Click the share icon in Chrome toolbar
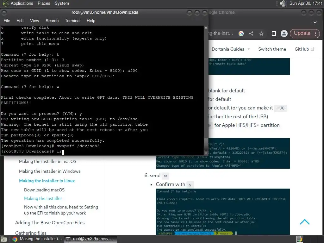This screenshot has width=324, height=243. point(251,34)
